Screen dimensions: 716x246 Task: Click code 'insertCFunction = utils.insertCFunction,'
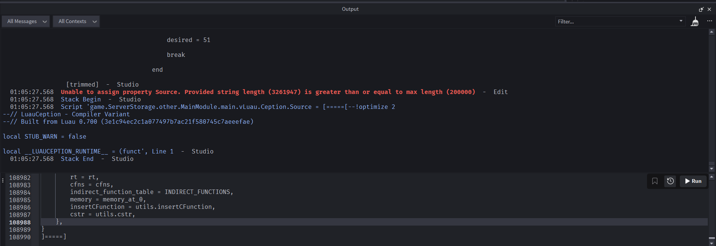click(142, 207)
